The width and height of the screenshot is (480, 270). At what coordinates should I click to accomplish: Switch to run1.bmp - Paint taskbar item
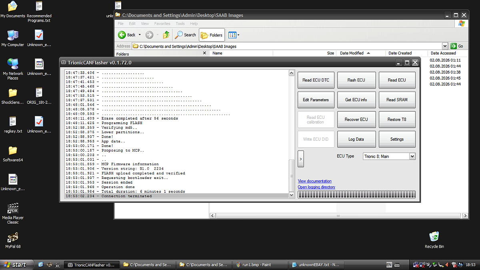coord(260,264)
